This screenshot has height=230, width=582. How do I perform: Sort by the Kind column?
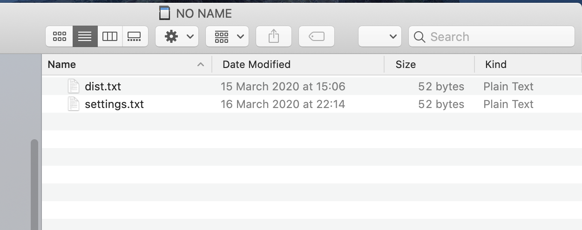coord(496,65)
